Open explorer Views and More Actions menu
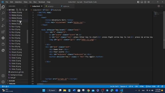This screenshot has width=165, height=93. pos(25,6)
